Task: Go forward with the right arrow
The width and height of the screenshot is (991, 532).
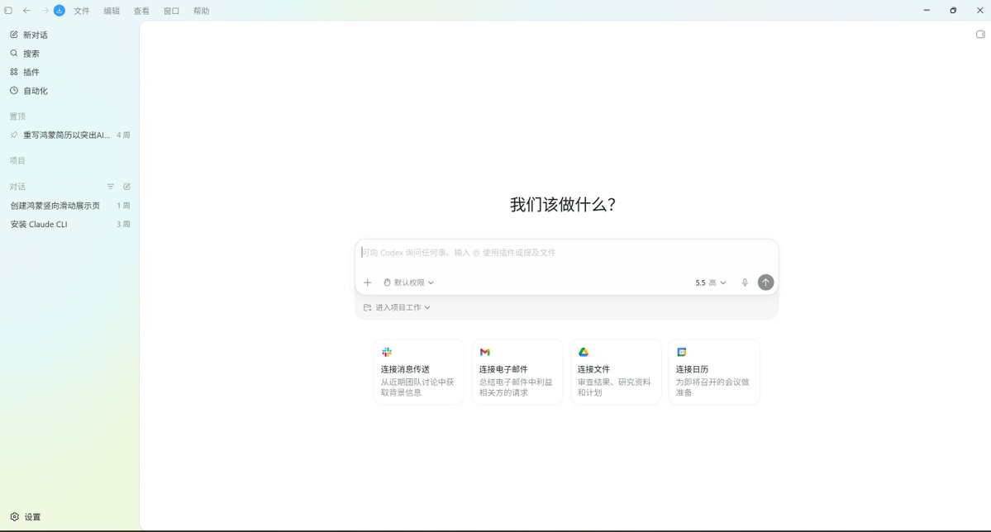Action: 45,11
